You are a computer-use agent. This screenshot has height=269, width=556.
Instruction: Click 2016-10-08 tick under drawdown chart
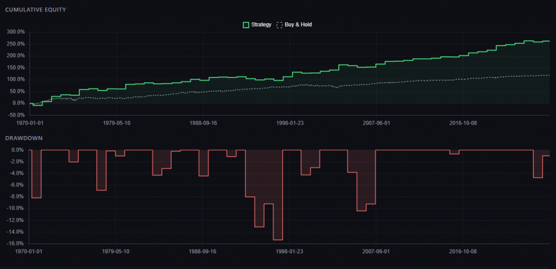point(463,252)
